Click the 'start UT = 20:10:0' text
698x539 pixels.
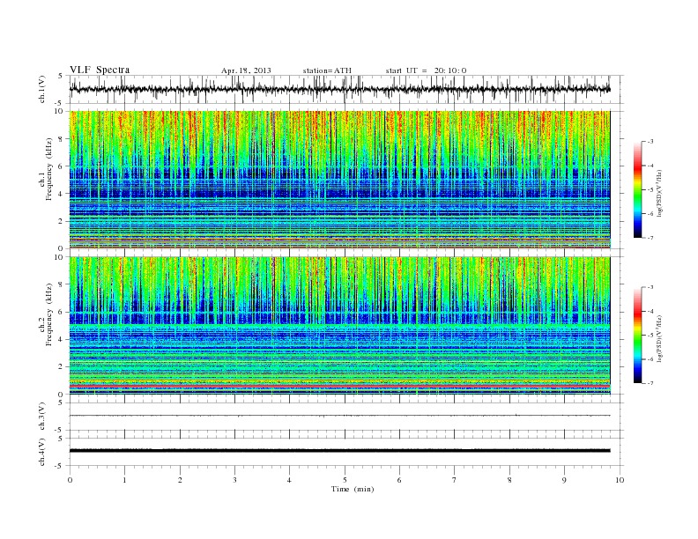pyautogui.click(x=426, y=70)
